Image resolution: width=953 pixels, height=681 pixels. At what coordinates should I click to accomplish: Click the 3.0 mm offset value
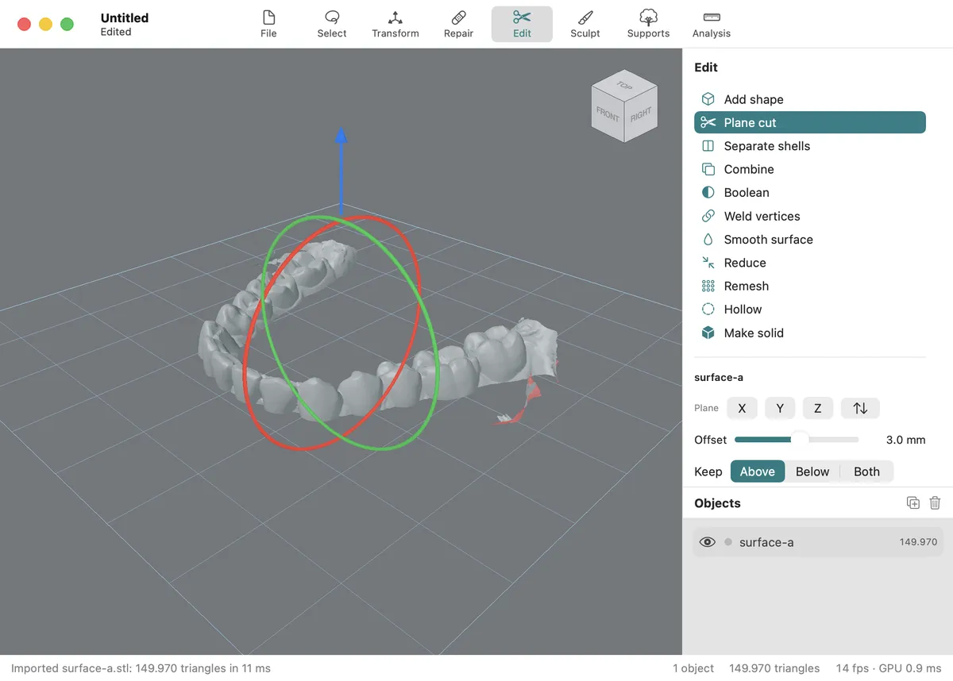click(x=905, y=440)
